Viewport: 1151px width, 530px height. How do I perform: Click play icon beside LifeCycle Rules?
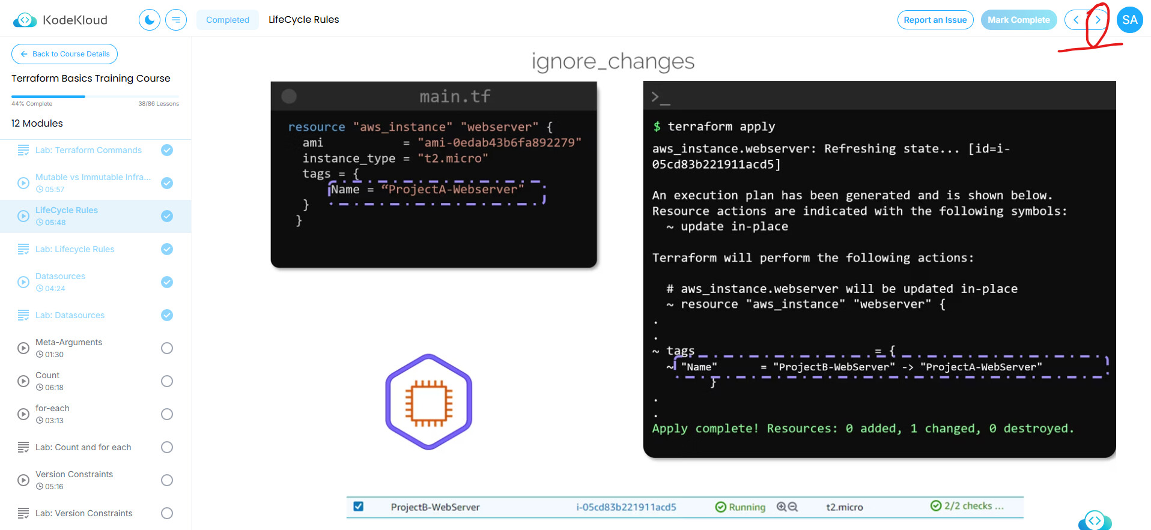23,216
